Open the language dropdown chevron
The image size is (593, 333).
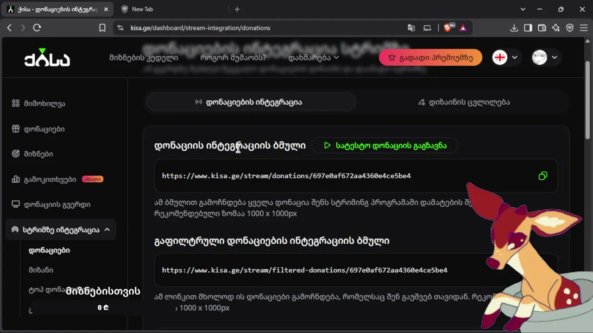[514, 57]
